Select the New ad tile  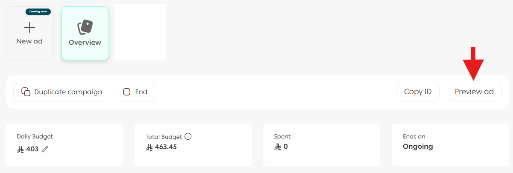coord(29,33)
